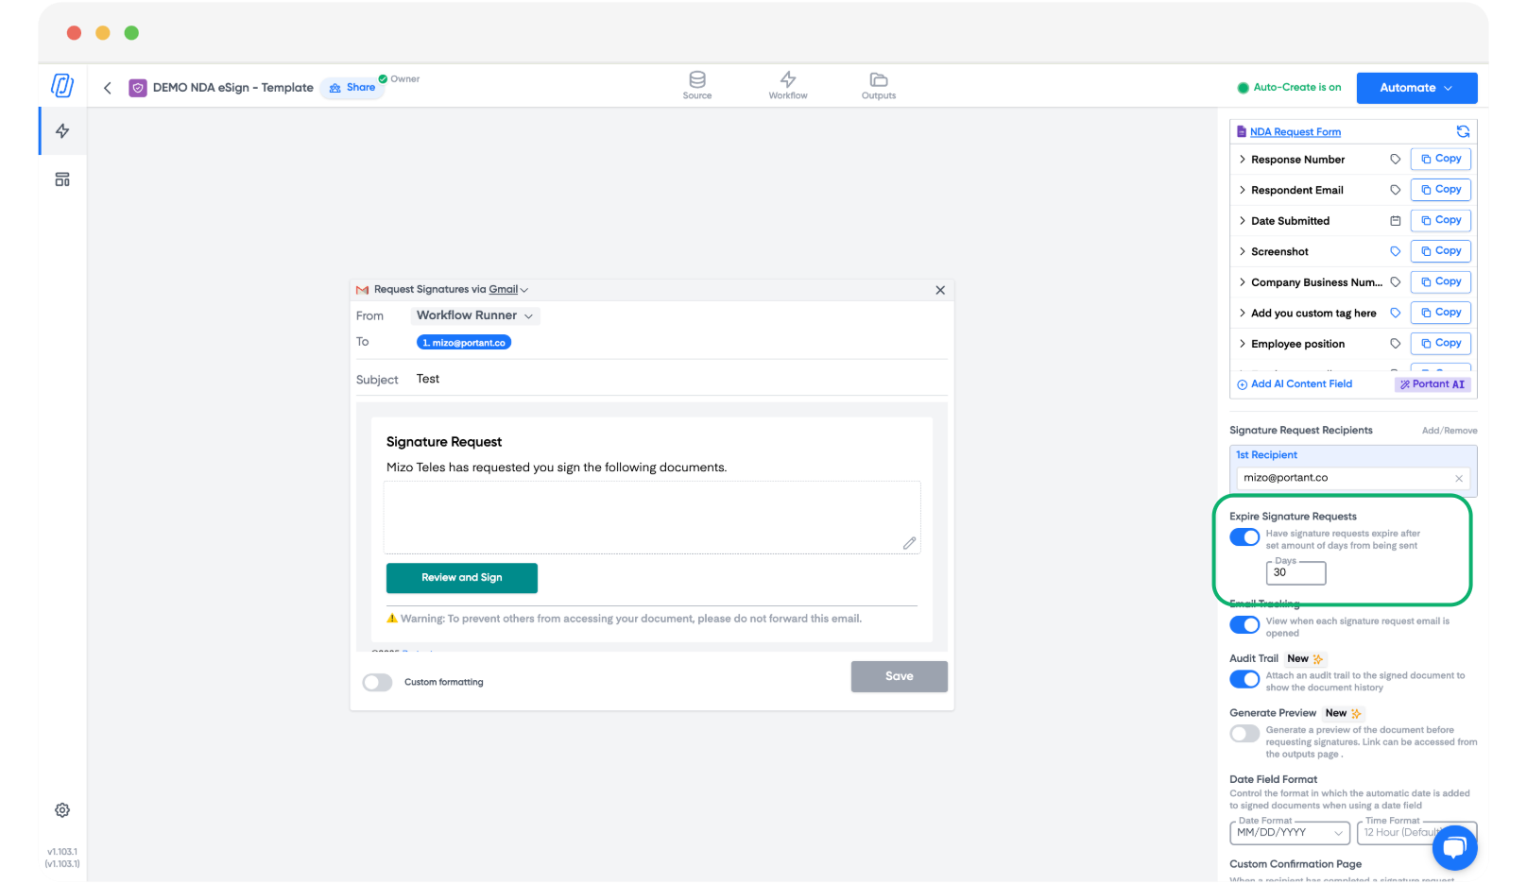Expand the Response Number field
Image resolution: width=1527 pixels, height=884 pixels.
1243,160
